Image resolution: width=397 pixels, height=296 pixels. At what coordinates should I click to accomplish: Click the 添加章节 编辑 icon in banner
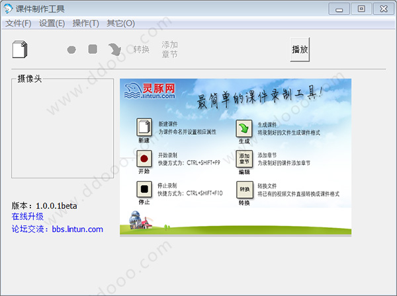point(244,159)
